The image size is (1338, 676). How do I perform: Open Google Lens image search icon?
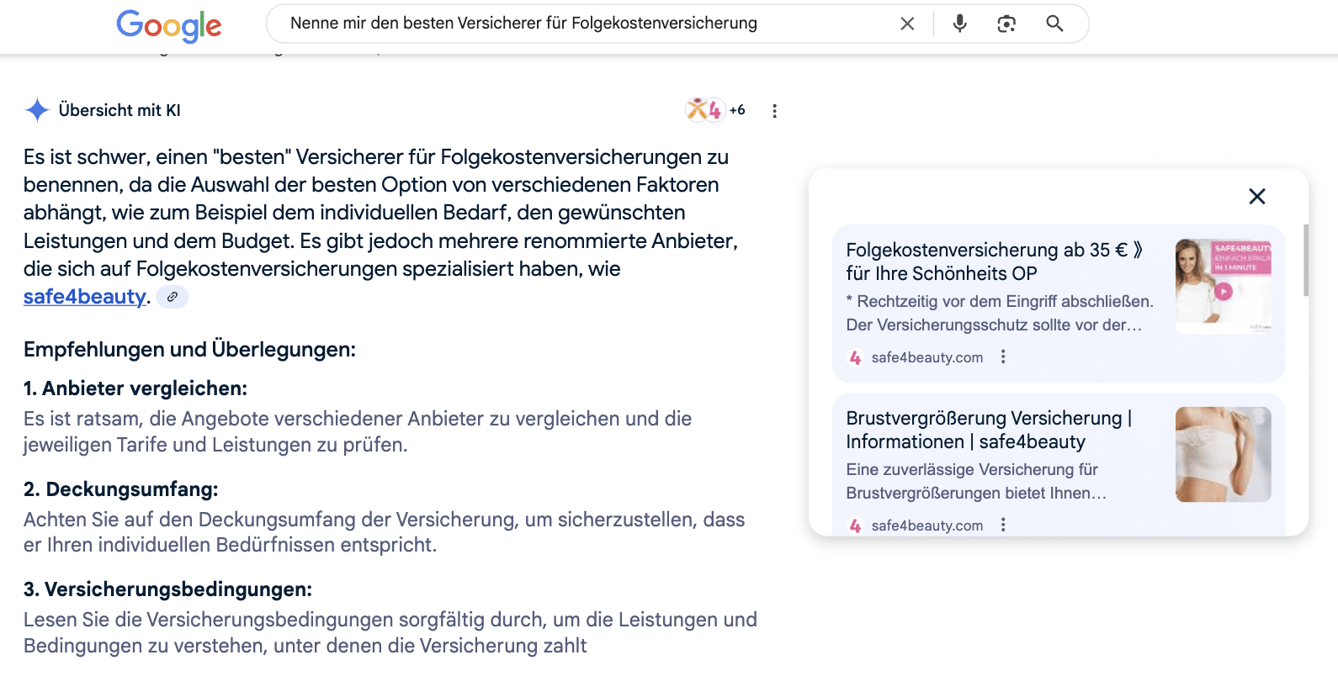1006,24
